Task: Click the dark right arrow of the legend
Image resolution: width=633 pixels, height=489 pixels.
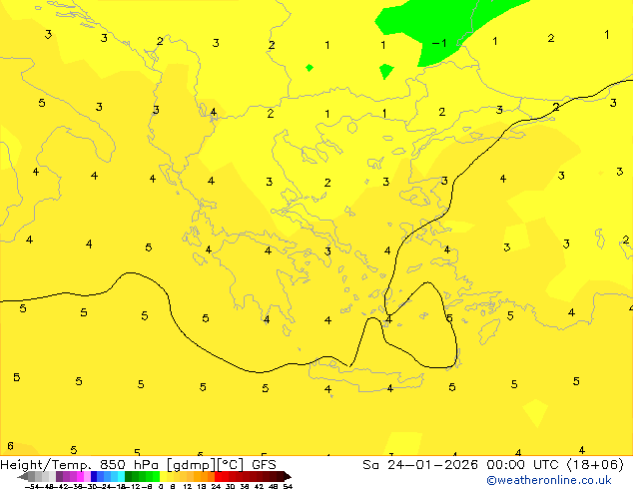Action: tap(287, 476)
